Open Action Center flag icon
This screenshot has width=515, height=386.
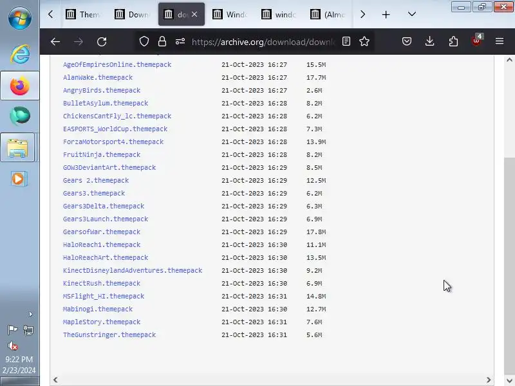click(12, 329)
